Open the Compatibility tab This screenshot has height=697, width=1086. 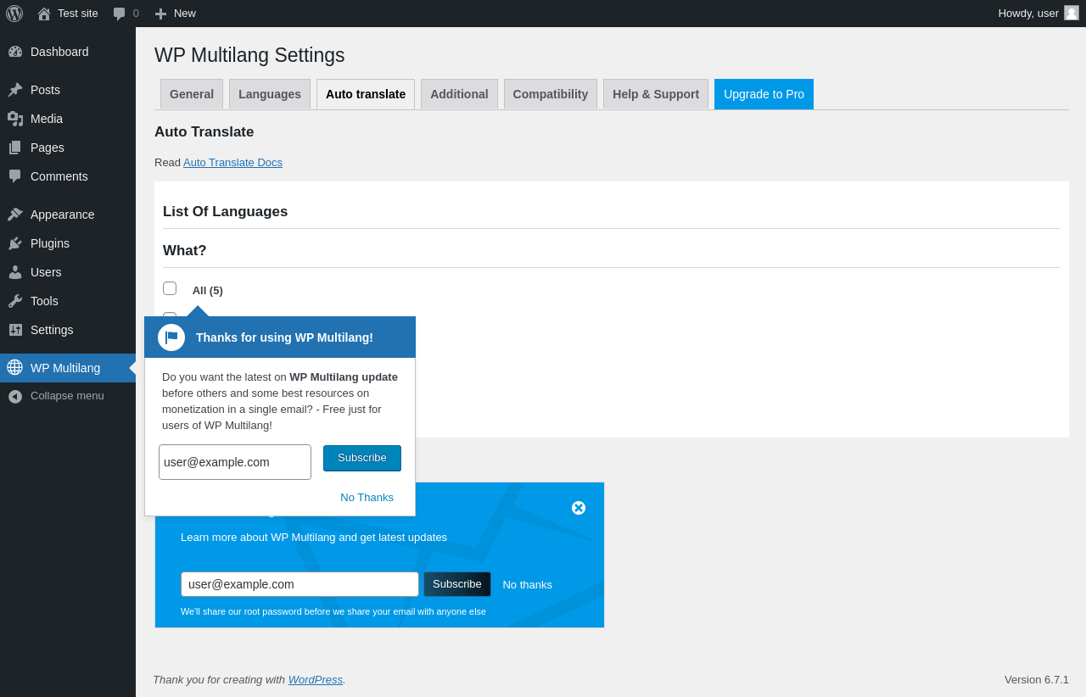tap(551, 94)
